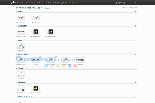155x103 pixels.
Task: Click the y@lnct.org account label
Action: tap(121, 3)
